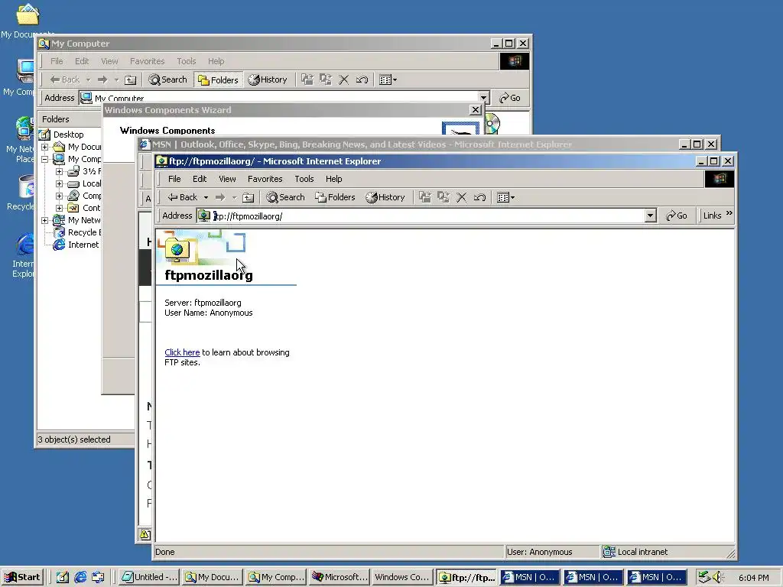Open Edit menu in the FTP window
This screenshot has width=783, height=587.
[200, 179]
